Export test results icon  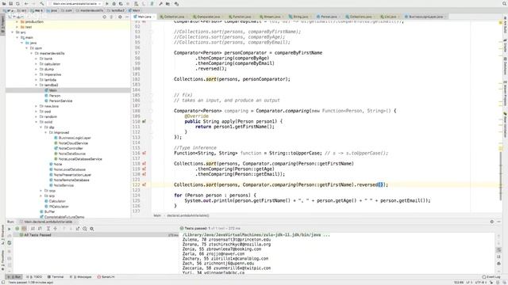[x=78, y=229]
